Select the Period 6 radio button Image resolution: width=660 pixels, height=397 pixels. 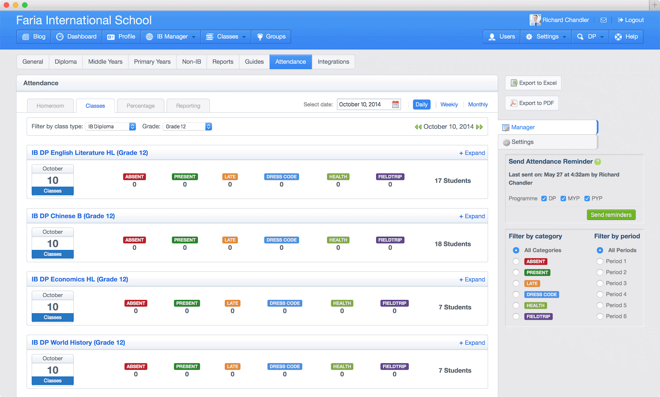click(x=600, y=316)
